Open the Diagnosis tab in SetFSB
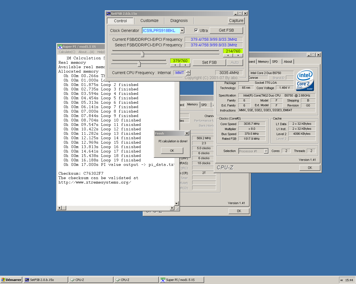The width and height of the screenshot is (356, 284). click(x=179, y=21)
